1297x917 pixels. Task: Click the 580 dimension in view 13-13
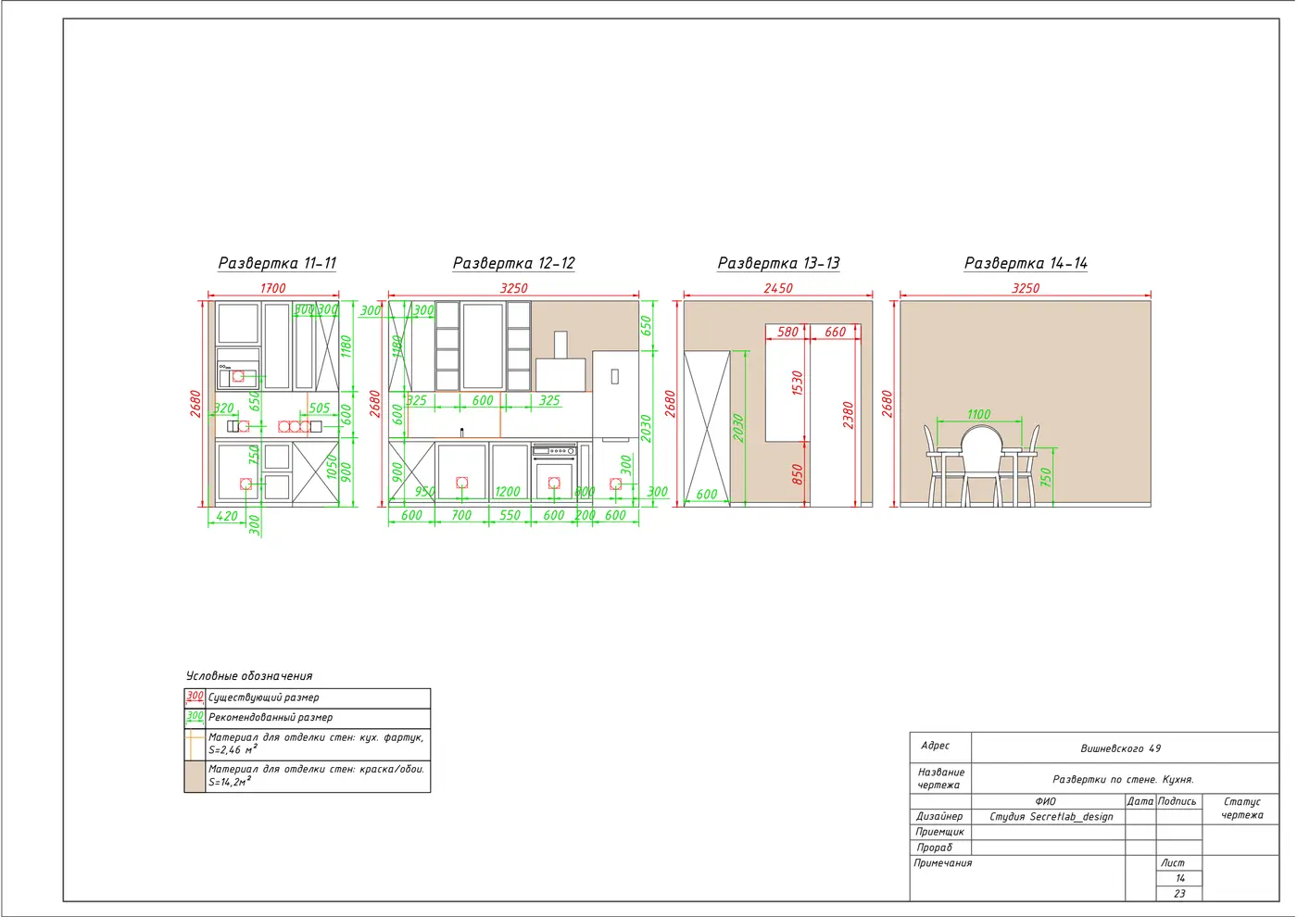[787, 332]
